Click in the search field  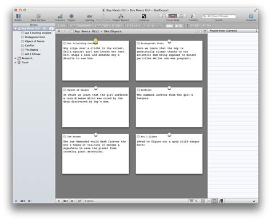(219, 17)
